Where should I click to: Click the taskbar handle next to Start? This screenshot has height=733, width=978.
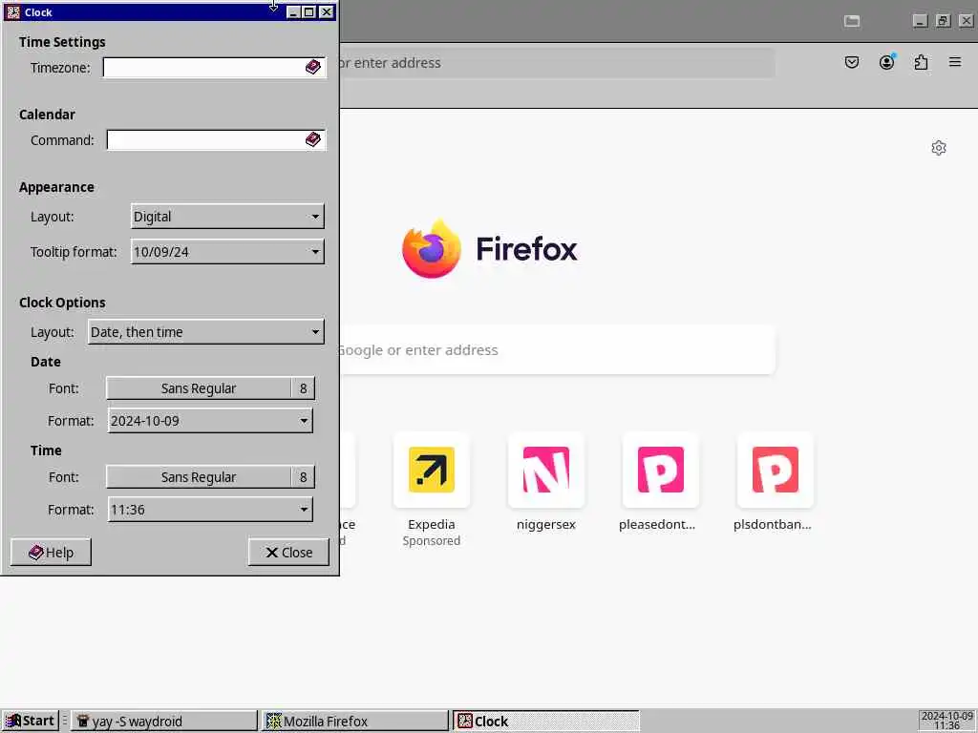click(65, 722)
